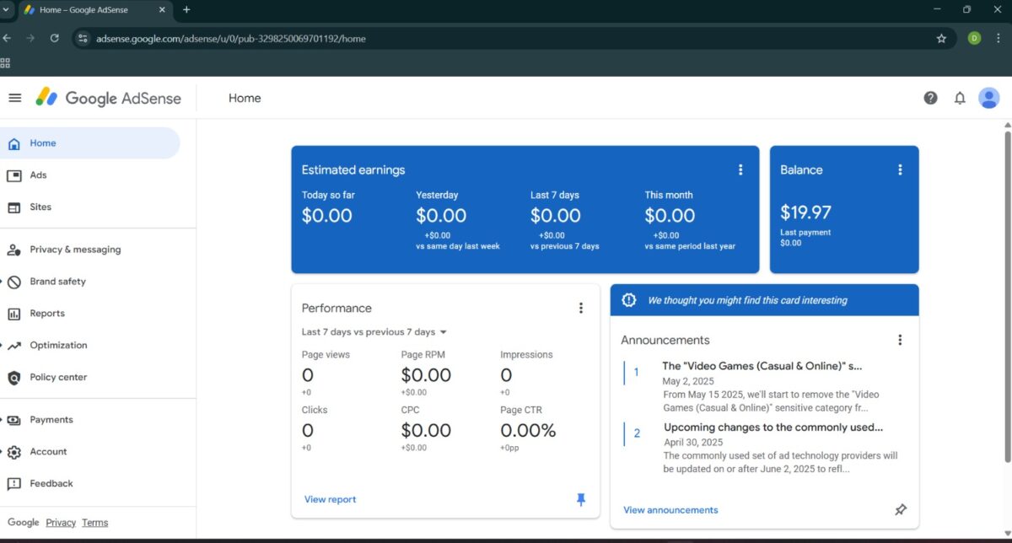This screenshot has height=543, width=1012.
Task: Open the View report link
Action: tap(330, 499)
